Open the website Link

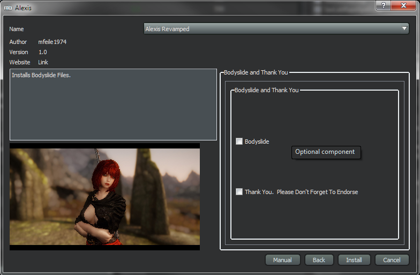coord(43,62)
